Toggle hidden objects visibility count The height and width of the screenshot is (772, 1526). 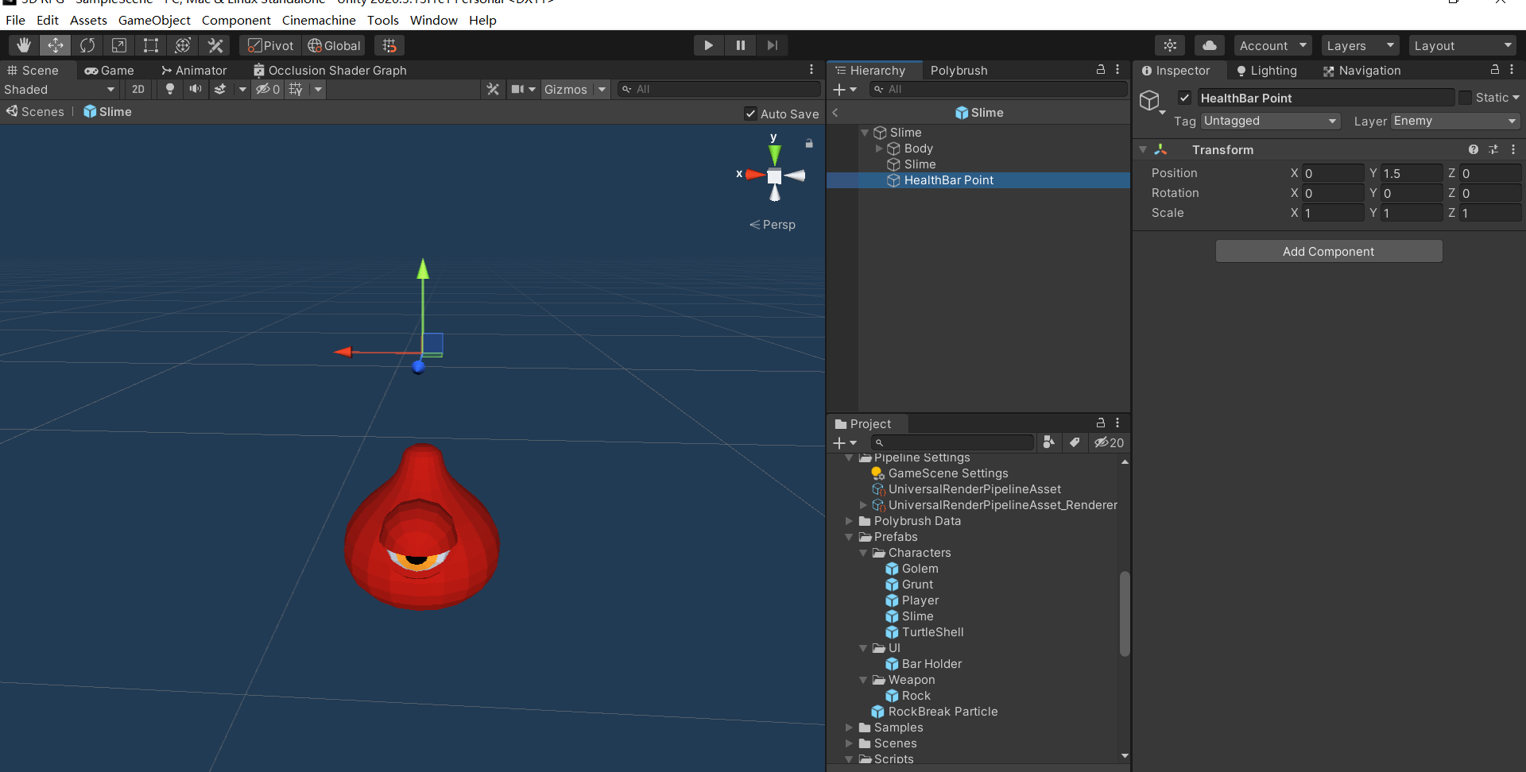click(268, 89)
